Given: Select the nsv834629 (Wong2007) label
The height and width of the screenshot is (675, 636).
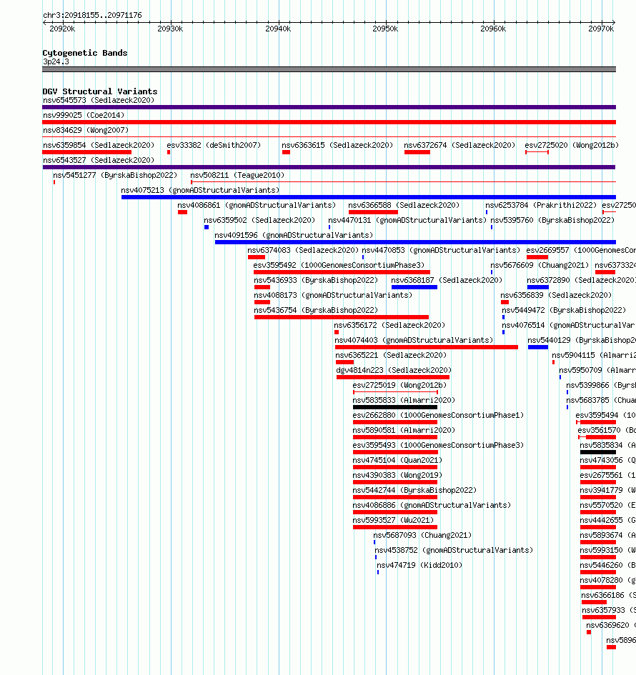Looking at the screenshot, I should click(86, 130).
